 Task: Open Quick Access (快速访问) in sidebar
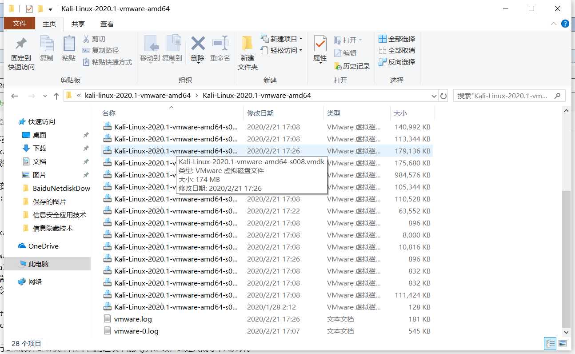click(36, 121)
